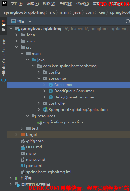The width and height of the screenshot is (130, 191).
Task: Select the pom.xml Maven file
Action: pos(69,166)
